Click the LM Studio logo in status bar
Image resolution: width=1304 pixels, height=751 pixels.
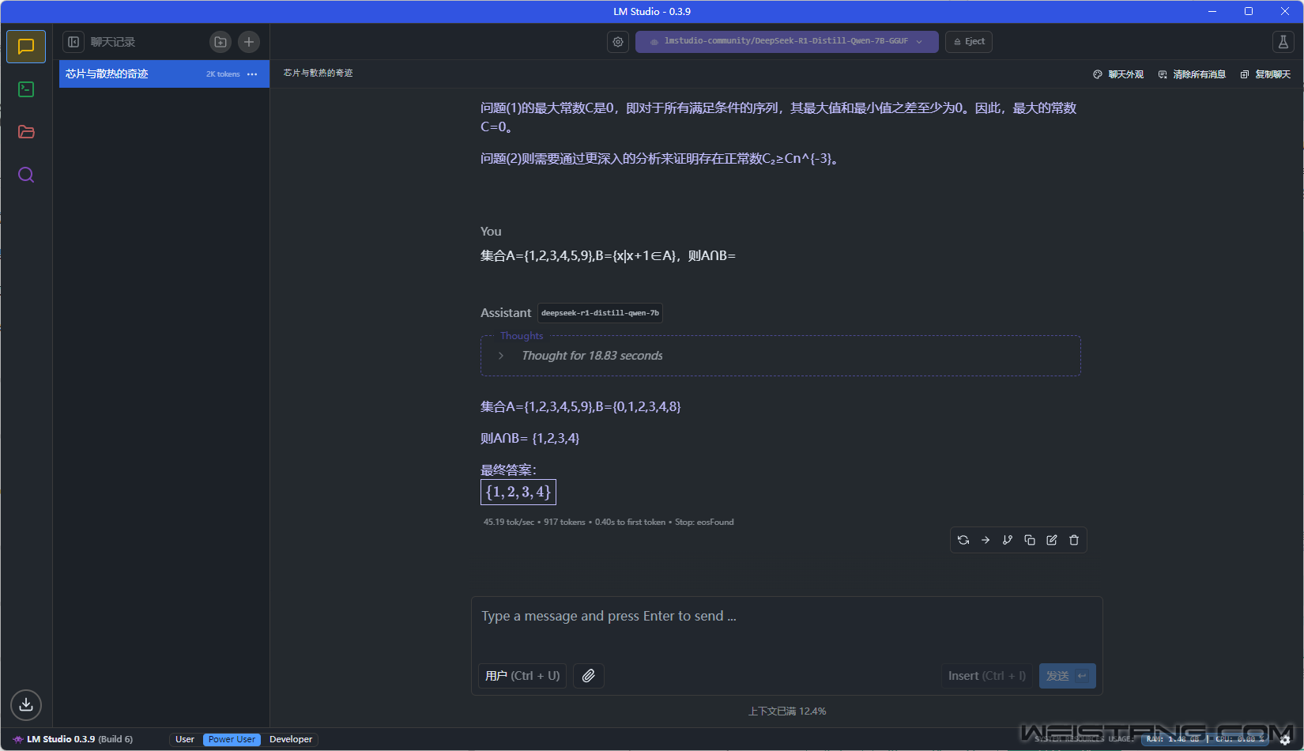click(x=17, y=739)
